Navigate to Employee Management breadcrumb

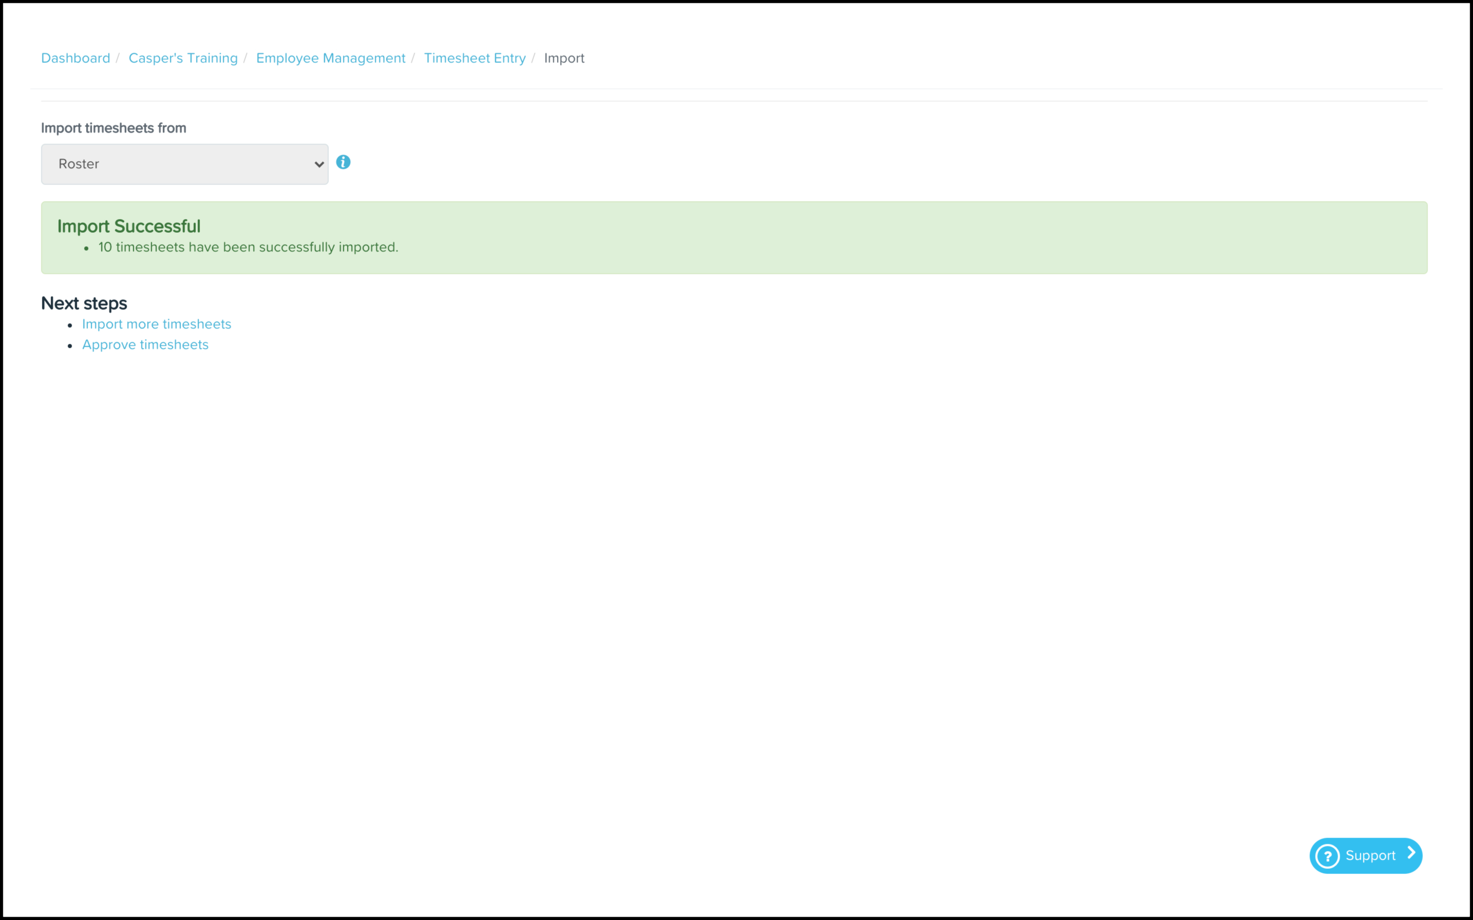(331, 59)
